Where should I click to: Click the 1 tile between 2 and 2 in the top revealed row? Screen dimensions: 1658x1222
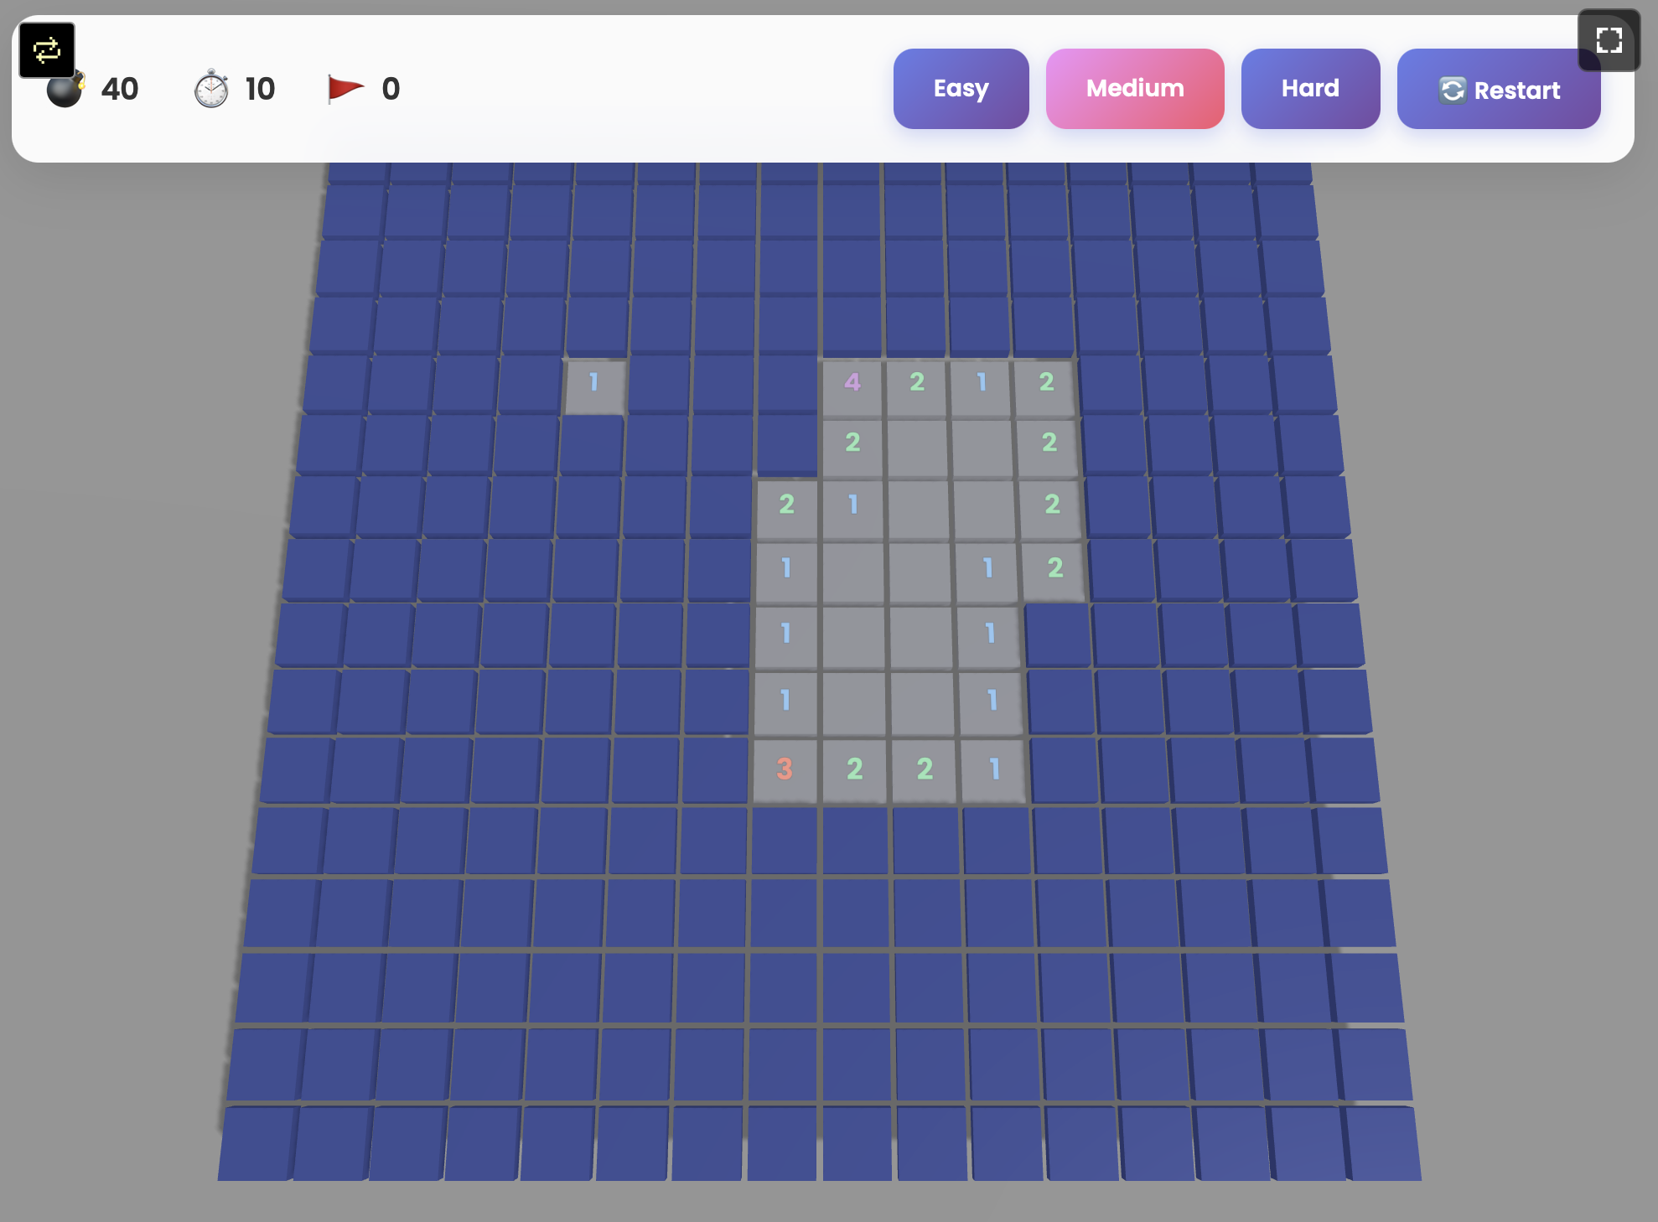coord(981,383)
